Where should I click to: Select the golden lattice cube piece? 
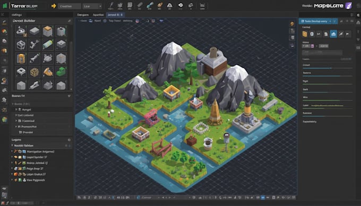pyautogui.click(x=35, y=72)
